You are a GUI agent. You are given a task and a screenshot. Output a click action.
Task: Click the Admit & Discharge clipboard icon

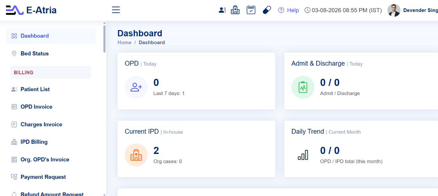click(x=303, y=87)
